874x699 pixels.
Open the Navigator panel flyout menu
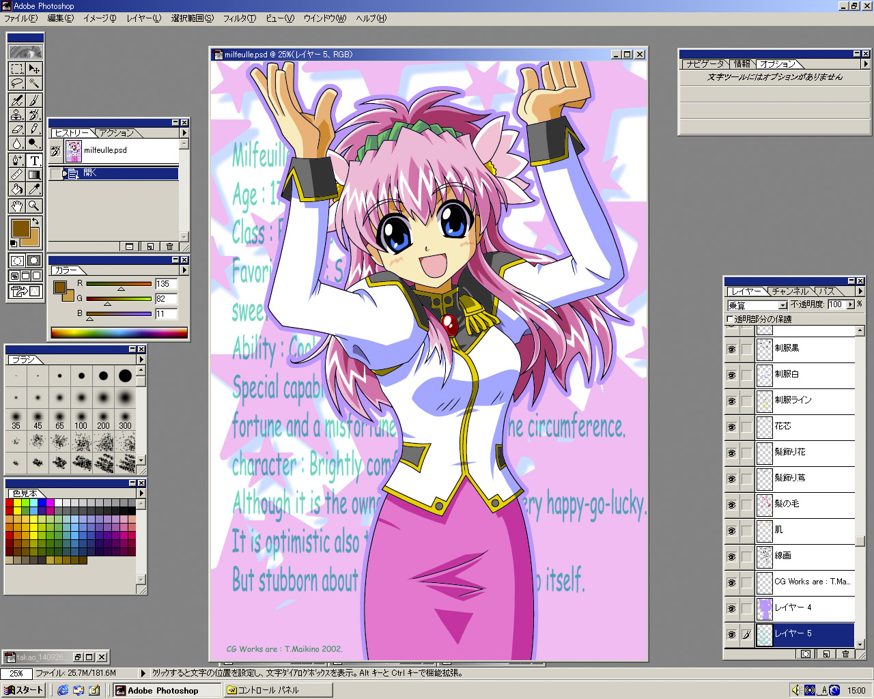[x=866, y=63]
